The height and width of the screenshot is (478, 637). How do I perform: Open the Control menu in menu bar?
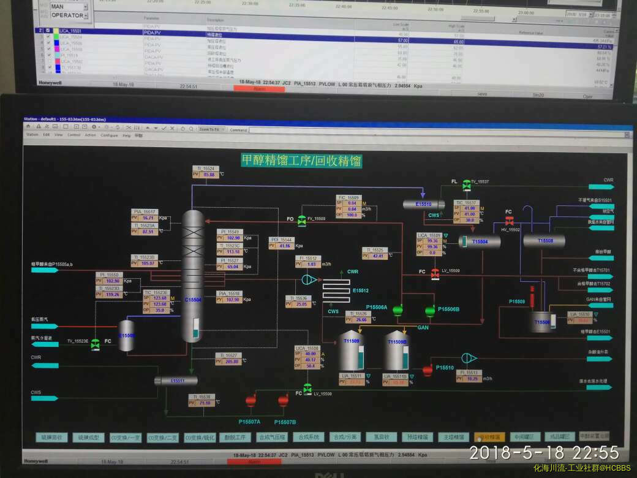[x=74, y=135]
